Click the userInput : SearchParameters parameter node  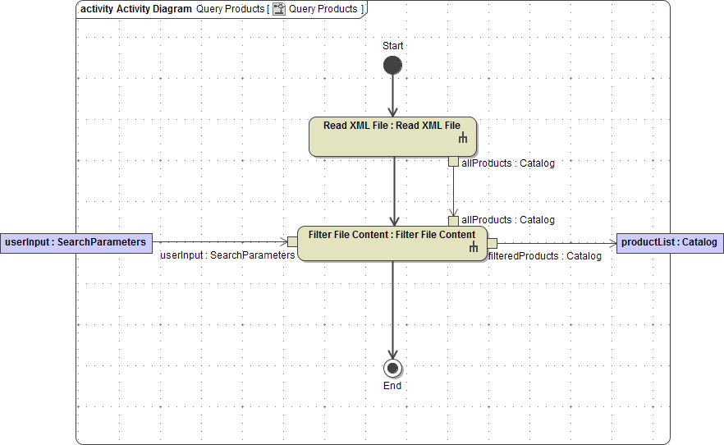(x=76, y=242)
